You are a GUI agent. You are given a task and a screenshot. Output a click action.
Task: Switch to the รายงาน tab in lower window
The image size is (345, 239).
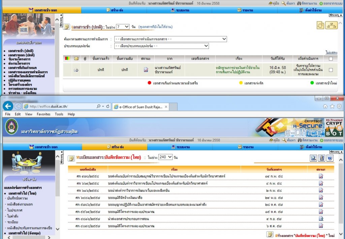pyautogui.click(x=245, y=147)
